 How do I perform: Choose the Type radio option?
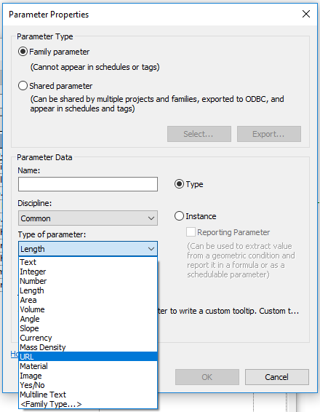click(x=179, y=184)
